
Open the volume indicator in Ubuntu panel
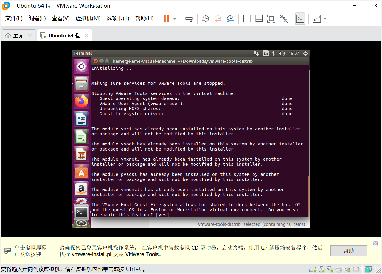282,53
